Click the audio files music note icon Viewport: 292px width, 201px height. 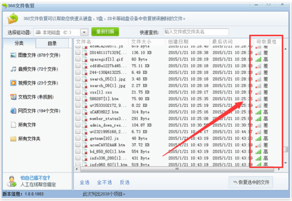point(13,69)
